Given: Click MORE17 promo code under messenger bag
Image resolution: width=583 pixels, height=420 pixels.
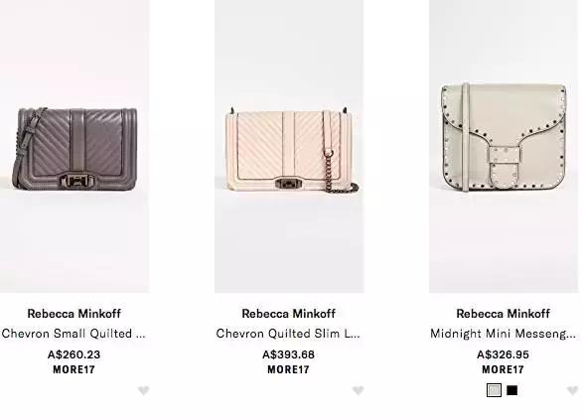Looking at the screenshot, I should (504, 369).
